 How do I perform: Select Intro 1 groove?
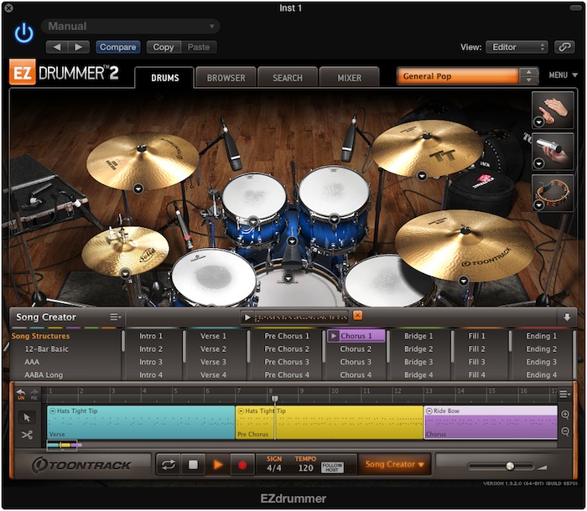[x=151, y=336]
